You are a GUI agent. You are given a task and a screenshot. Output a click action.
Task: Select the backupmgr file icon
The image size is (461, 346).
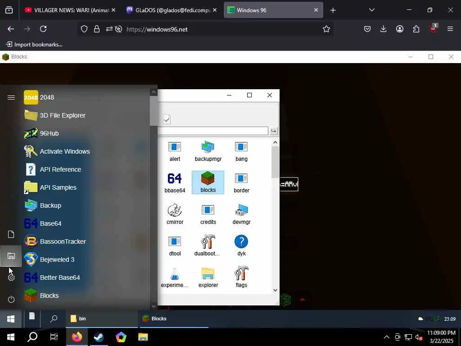tap(208, 151)
